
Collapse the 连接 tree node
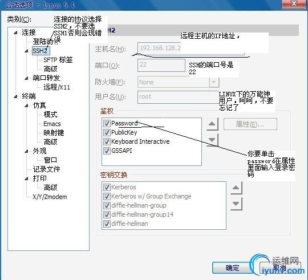pyautogui.click(x=16, y=33)
